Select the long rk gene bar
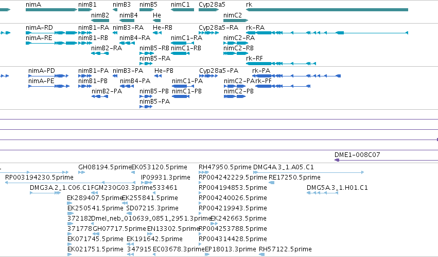438x257 pixels. point(327,10)
